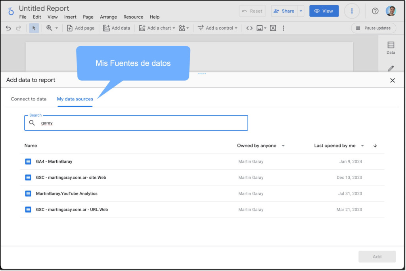The width and height of the screenshot is (406, 271).
Task: Select GSC - martingaray.com.ar- site.Web data source
Action: (202, 178)
